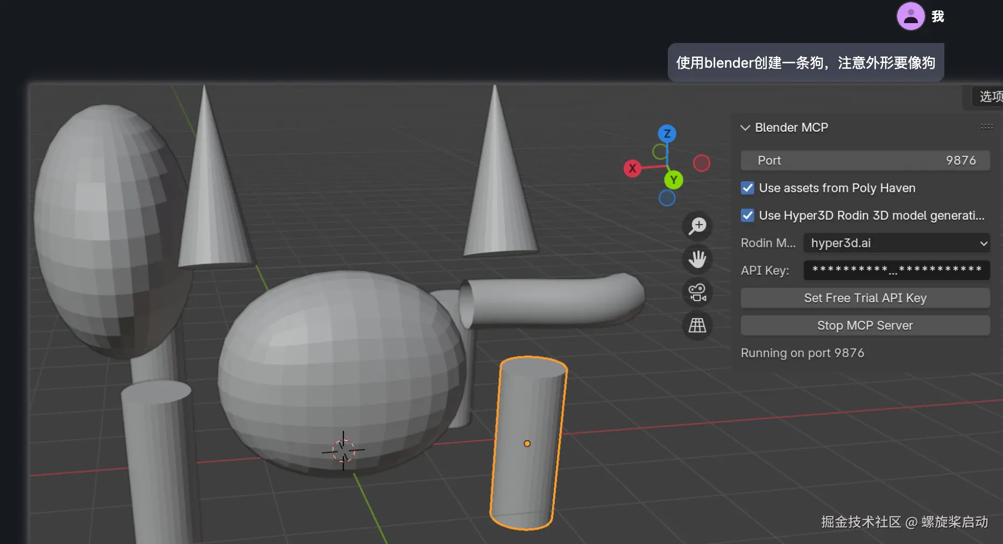Click the X axis on the navigation gizmo
The width and height of the screenshot is (1003, 544).
632,168
